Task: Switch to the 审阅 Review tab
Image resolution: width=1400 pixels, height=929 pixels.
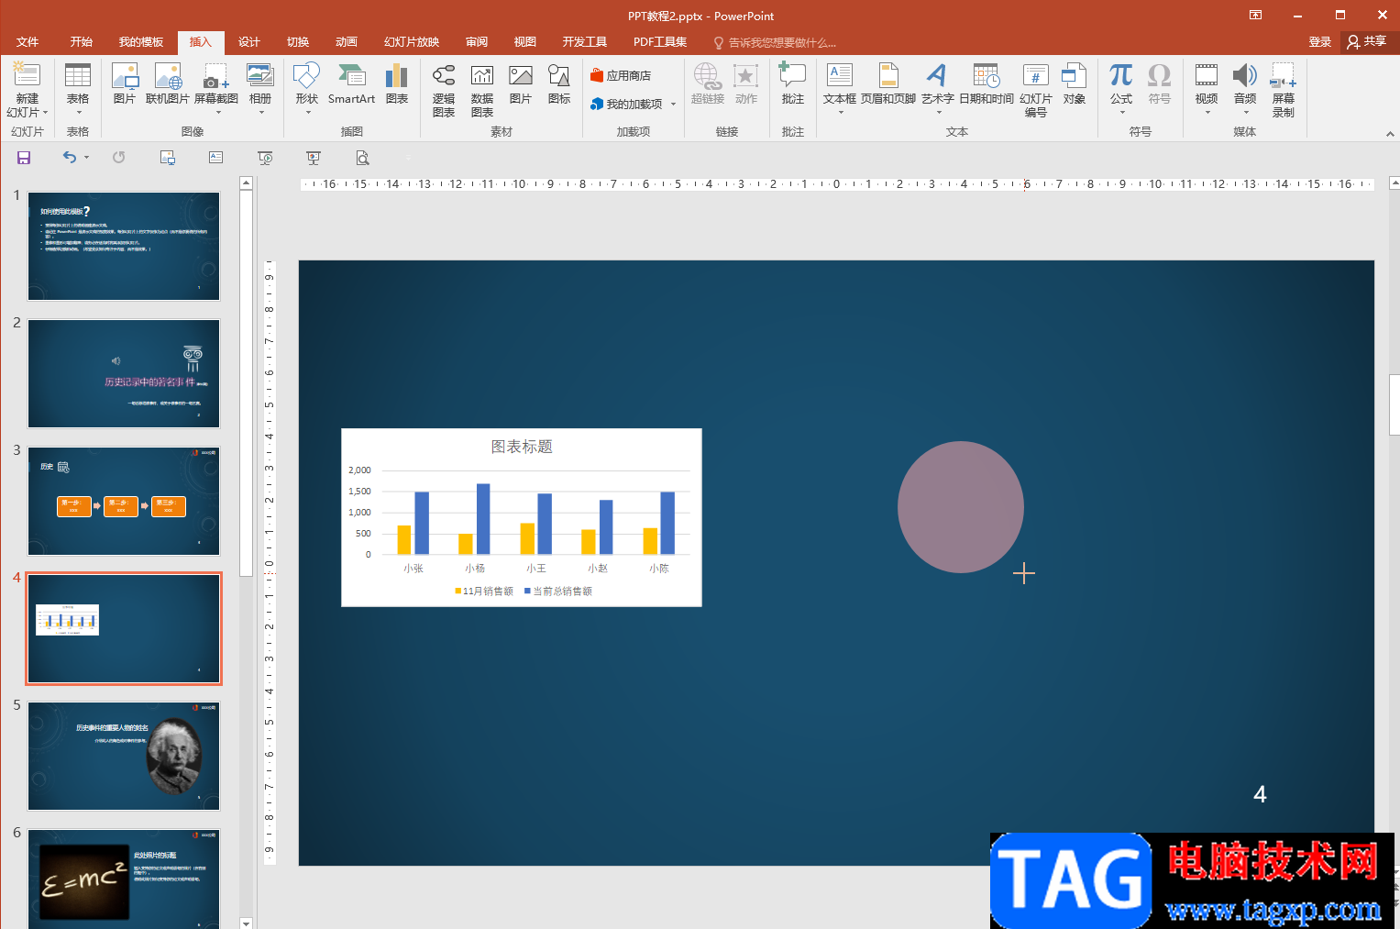Action: click(x=477, y=42)
